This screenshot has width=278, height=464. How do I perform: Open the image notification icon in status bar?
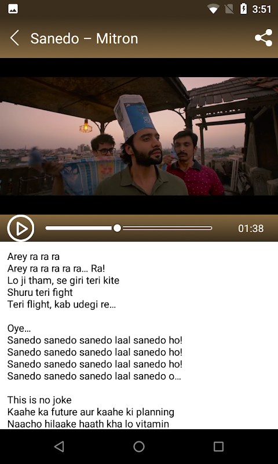[x=13, y=9]
